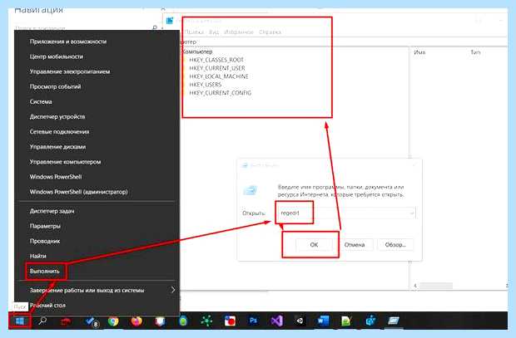Choose 'Просмотр событий' from the menu

55,86
